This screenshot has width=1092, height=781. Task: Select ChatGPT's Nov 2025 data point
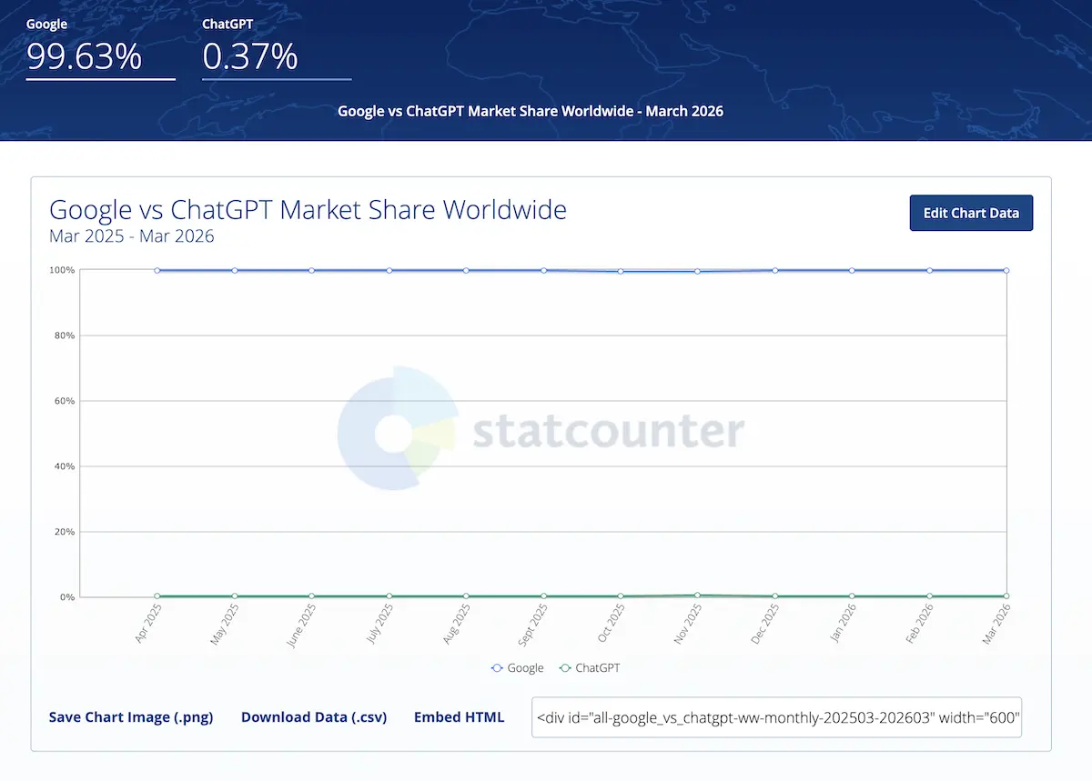698,596
